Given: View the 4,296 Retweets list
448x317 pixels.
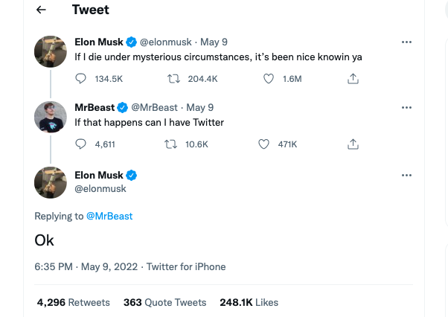Looking at the screenshot, I should pyautogui.click(x=74, y=302).
